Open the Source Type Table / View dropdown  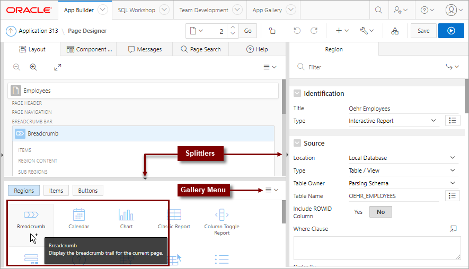tap(403, 171)
